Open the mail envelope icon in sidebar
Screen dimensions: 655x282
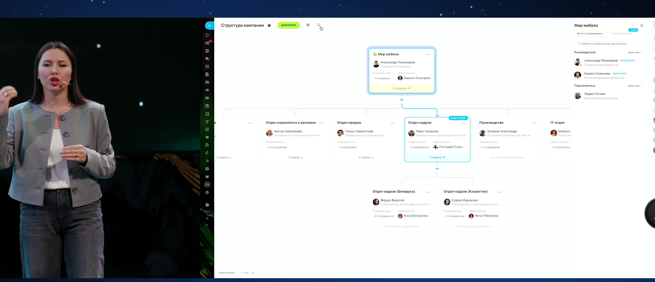point(207,90)
